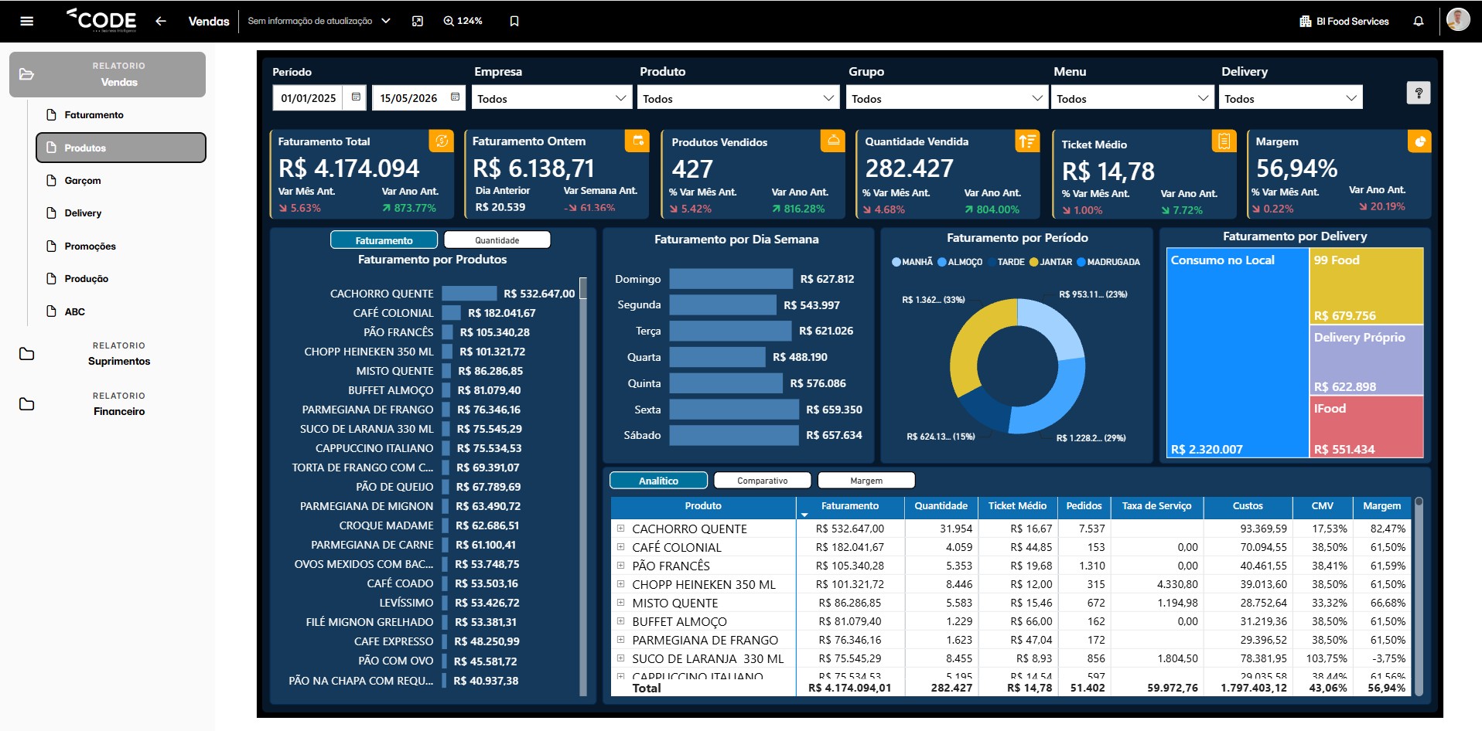The width and height of the screenshot is (1482, 731).
Task: Click the back arrow next to Vendas
Action: pyautogui.click(x=161, y=21)
